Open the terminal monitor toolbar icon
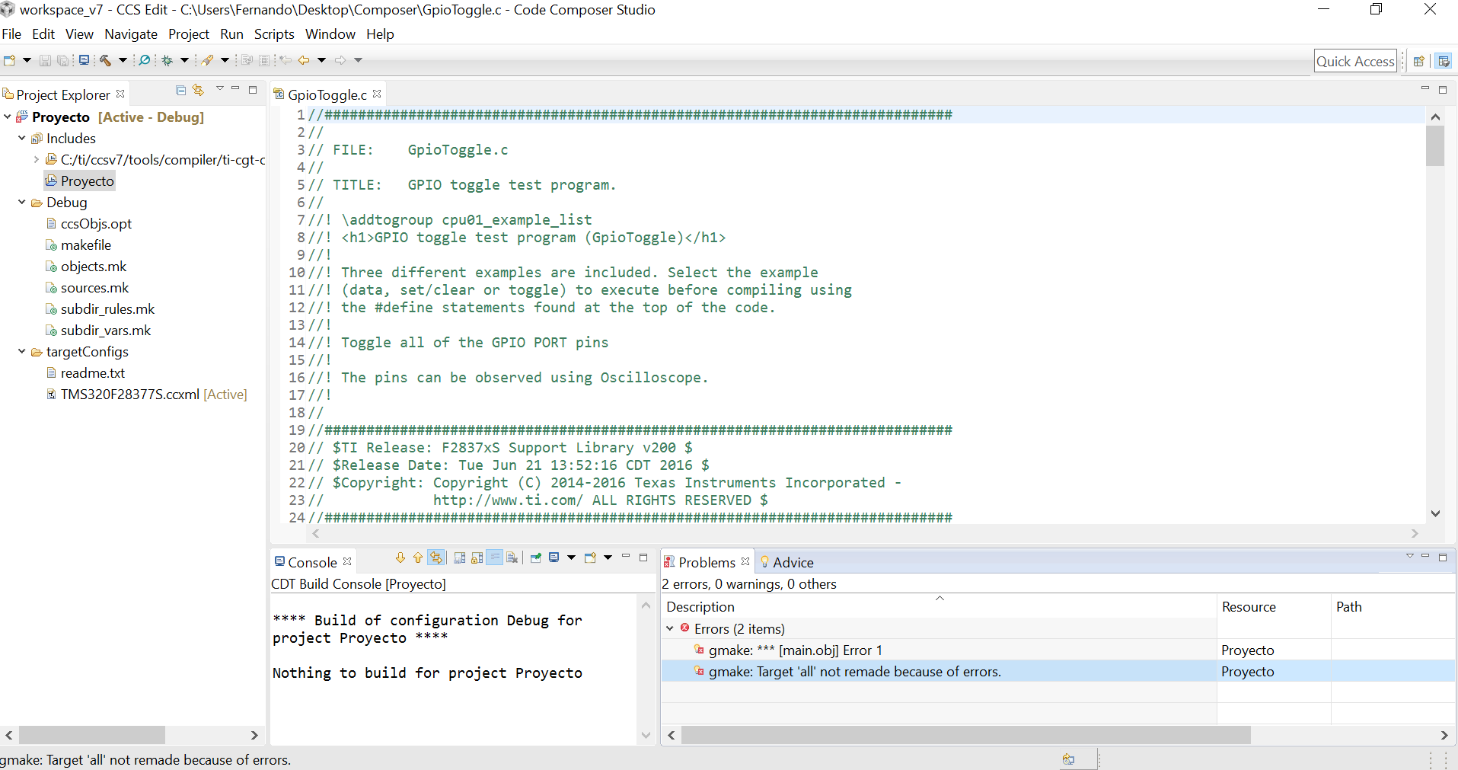 (84, 60)
